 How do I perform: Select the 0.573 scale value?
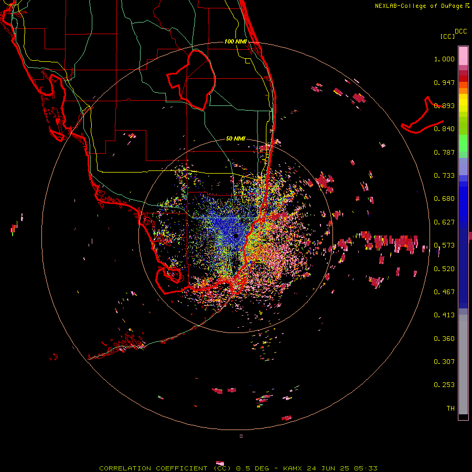coord(444,245)
